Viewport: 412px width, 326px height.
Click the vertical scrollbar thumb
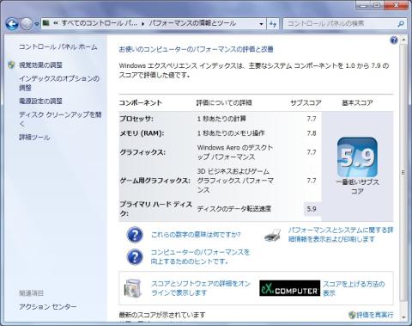pos(403,172)
